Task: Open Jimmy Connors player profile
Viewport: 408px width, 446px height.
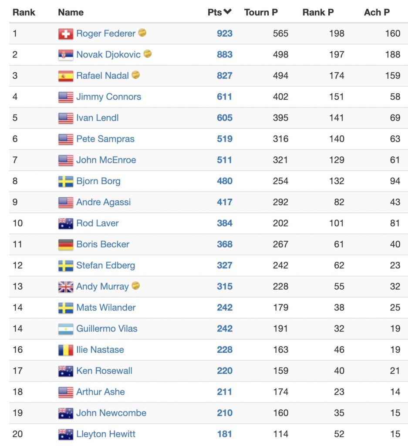Action: pyautogui.click(x=108, y=97)
